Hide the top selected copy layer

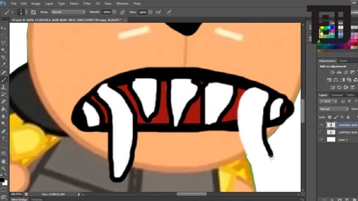pos(322,125)
